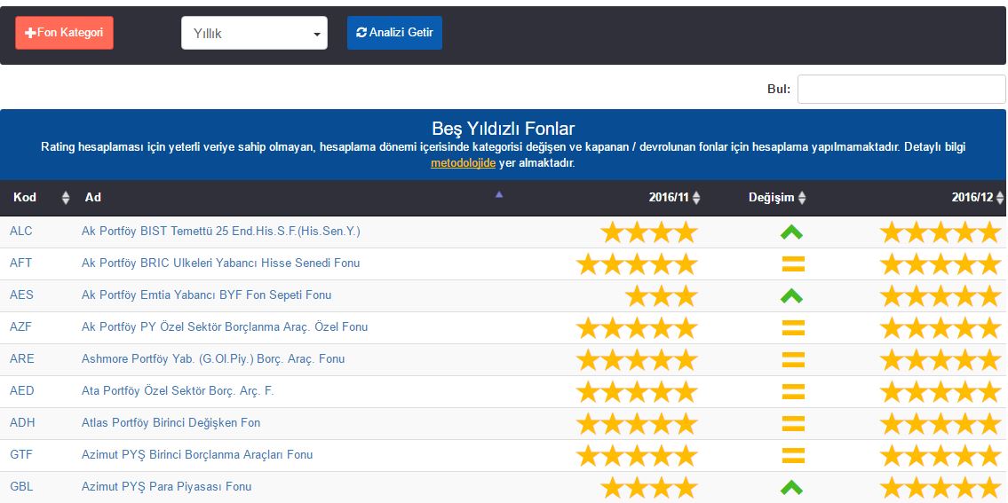Open fund code ADH
Viewport: 1008px width, 503px height.
point(22,422)
